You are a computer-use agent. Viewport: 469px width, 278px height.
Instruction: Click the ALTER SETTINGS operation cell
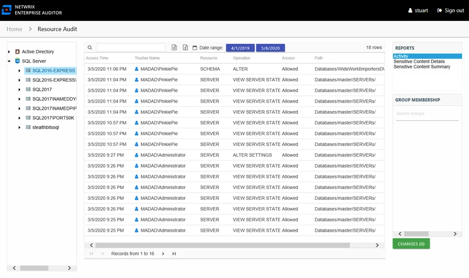click(252, 155)
